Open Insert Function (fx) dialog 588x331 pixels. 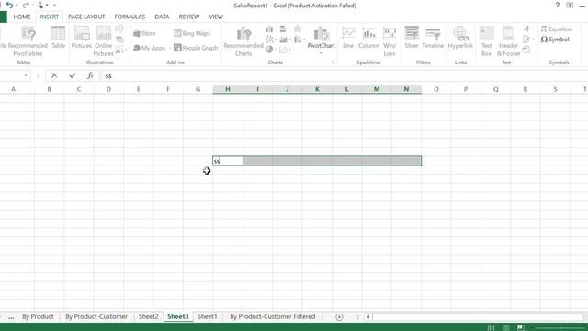click(90, 75)
